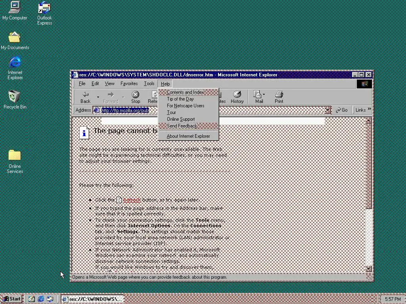
Task: Click the status bar feedback description text
Action: 149,277
